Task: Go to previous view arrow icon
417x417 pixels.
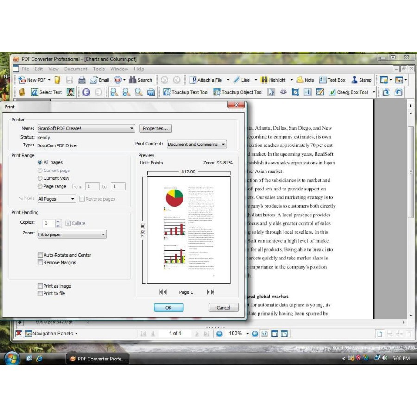Action: [x=86, y=92]
